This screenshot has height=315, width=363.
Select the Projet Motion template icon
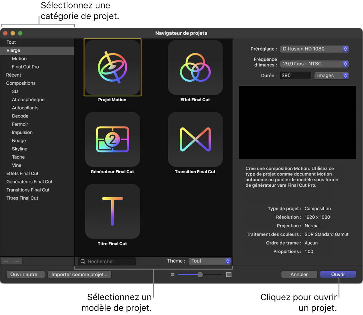112,67
